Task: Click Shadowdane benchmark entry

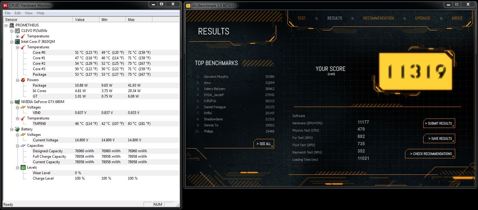Action: click(213, 119)
